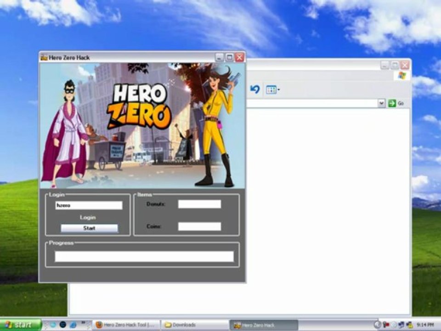Maximize the Hero Zero Hack window
Screen dimensions: 441x331
coord(230,57)
